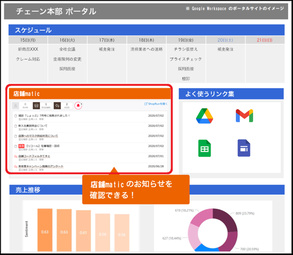Click red reply icon beside 来年度キャンペーン施策のアンケート

[16, 166]
